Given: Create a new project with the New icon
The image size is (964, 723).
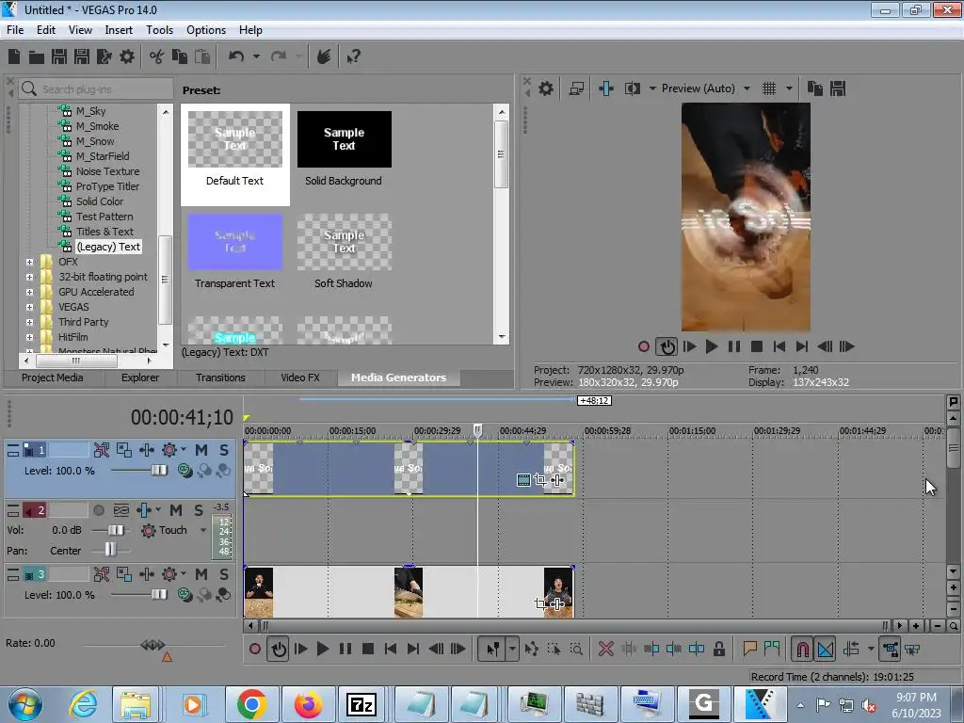Looking at the screenshot, I should (14, 56).
